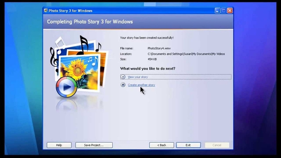
Task: Click the 'Your story has been created successfully!' text
Action: (147, 38)
